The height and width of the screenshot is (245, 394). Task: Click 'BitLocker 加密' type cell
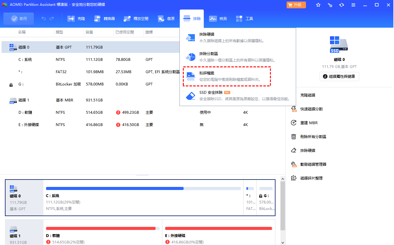click(68, 84)
